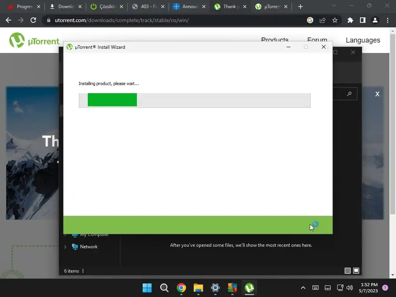Click the network tray icon
The image size is (396, 297).
tap(340, 288)
